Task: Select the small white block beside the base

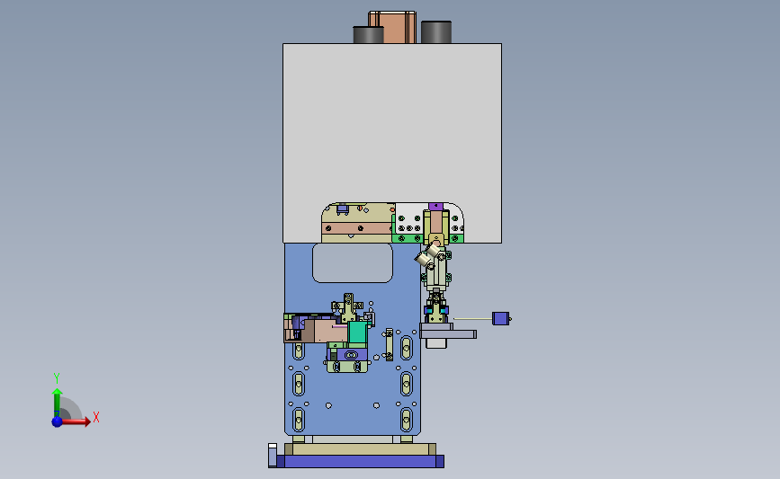Action: (x=272, y=455)
